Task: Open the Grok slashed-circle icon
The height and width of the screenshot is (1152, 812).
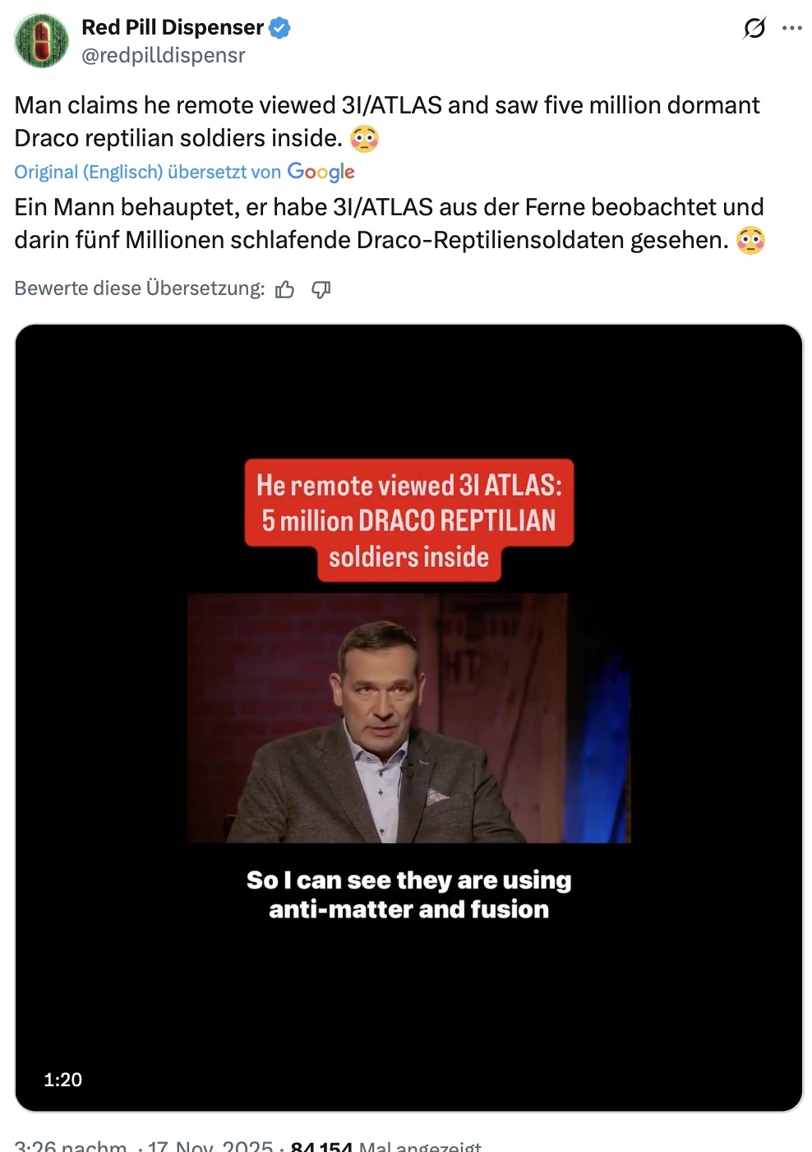Action: click(x=754, y=28)
